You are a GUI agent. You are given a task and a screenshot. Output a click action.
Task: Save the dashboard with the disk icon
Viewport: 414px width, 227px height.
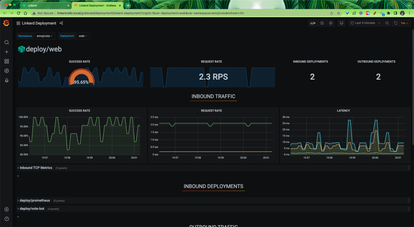[322, 23]
